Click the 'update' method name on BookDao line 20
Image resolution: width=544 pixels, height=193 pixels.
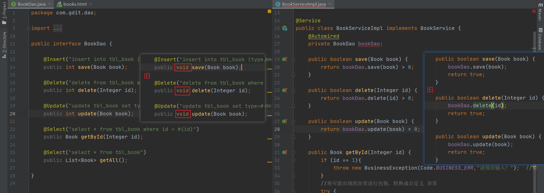[87, 114]
